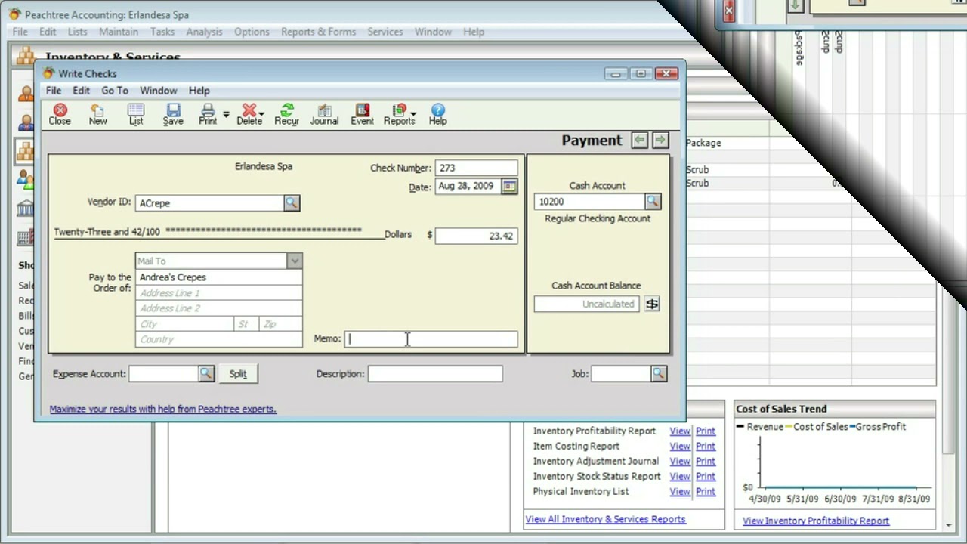Screen dimensions: 967x544
Task: Go to next payment record arrow
Action: click(660, 140)
